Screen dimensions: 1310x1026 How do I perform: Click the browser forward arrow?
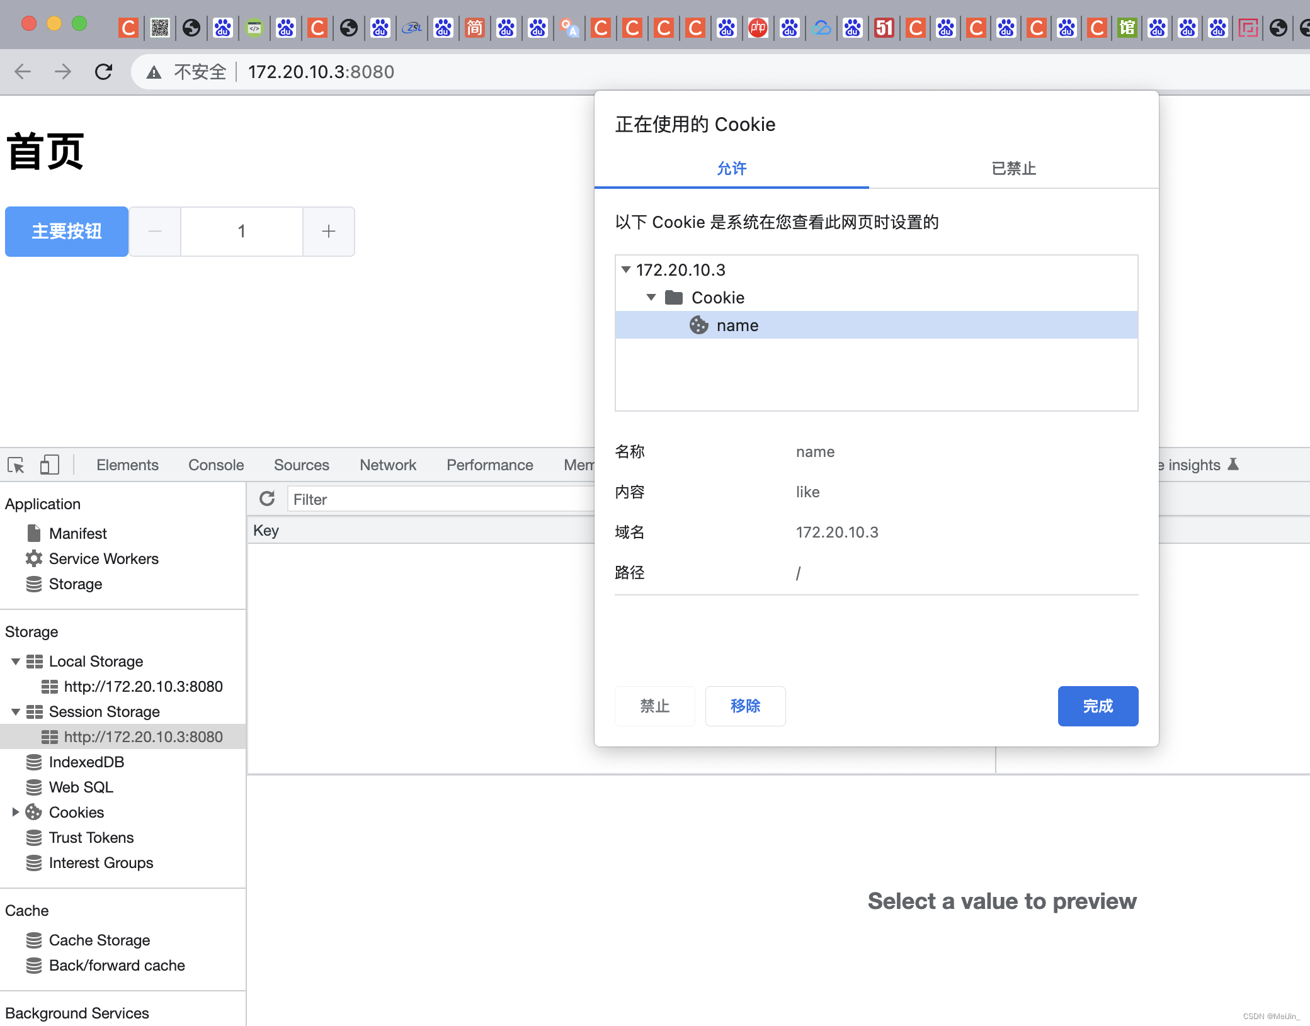63,72
